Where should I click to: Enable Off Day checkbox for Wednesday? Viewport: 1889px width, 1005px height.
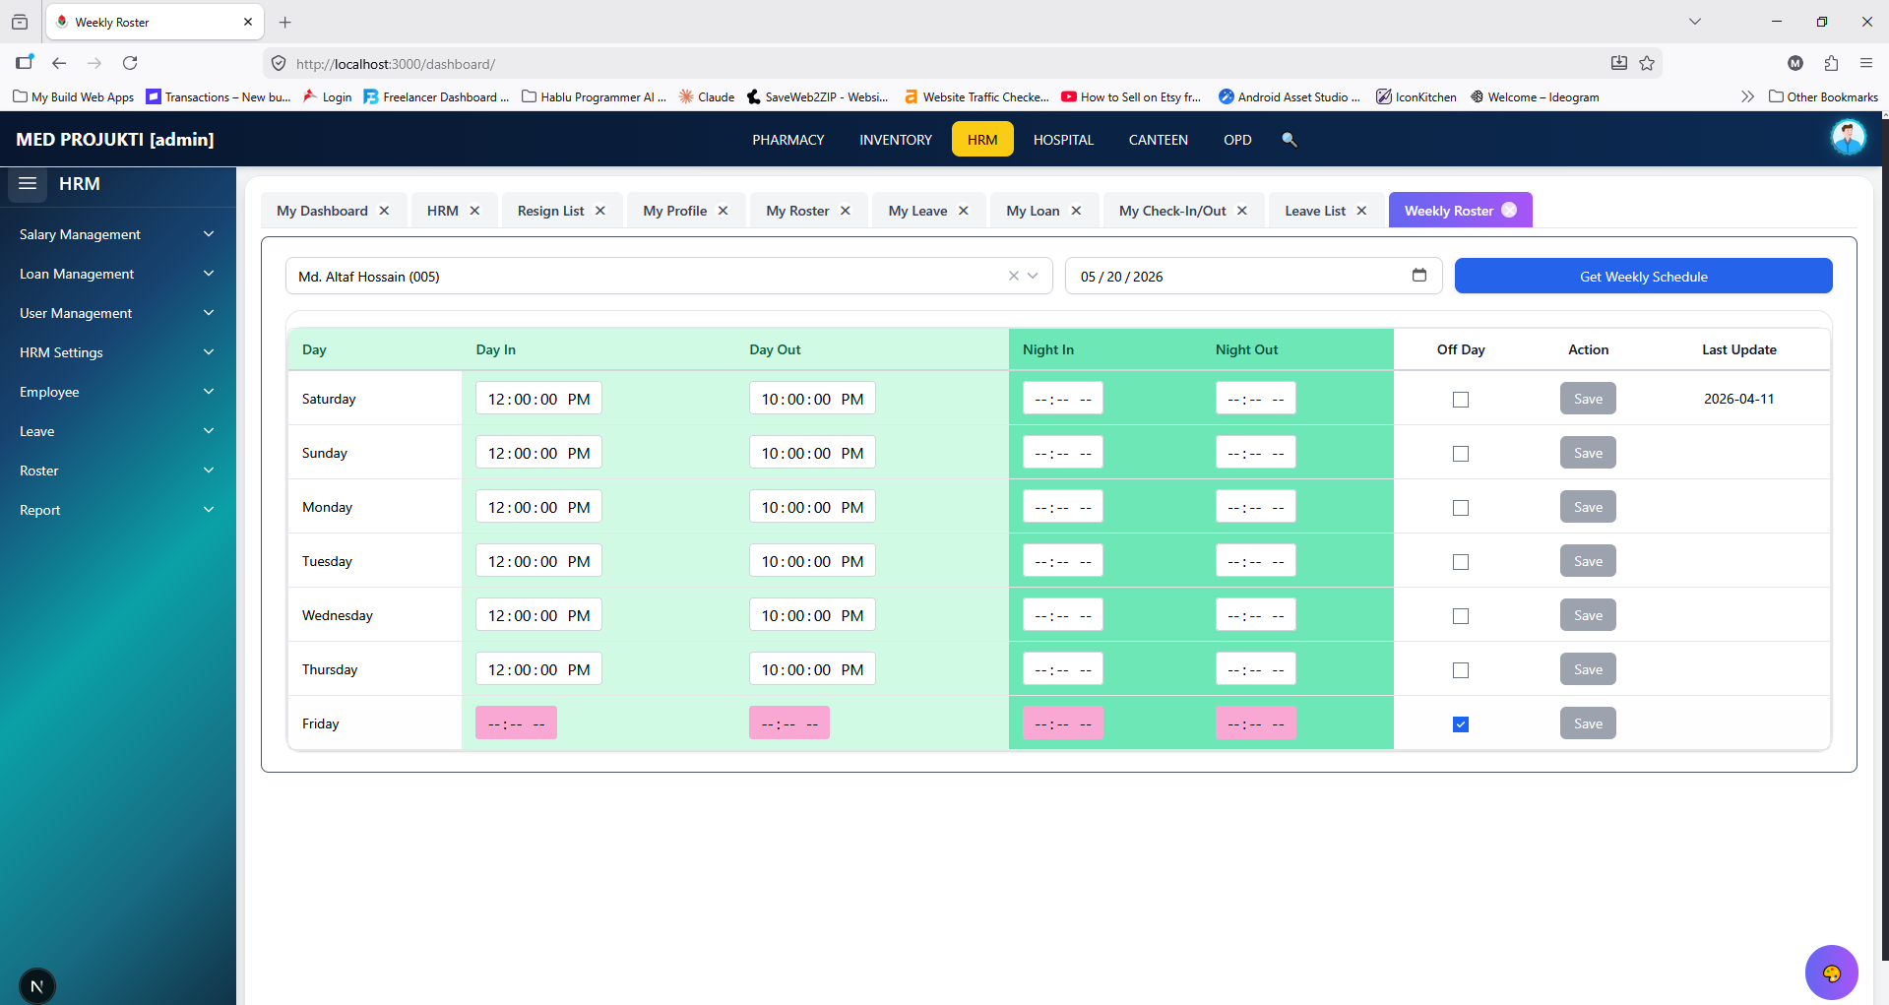[1461, 616]
